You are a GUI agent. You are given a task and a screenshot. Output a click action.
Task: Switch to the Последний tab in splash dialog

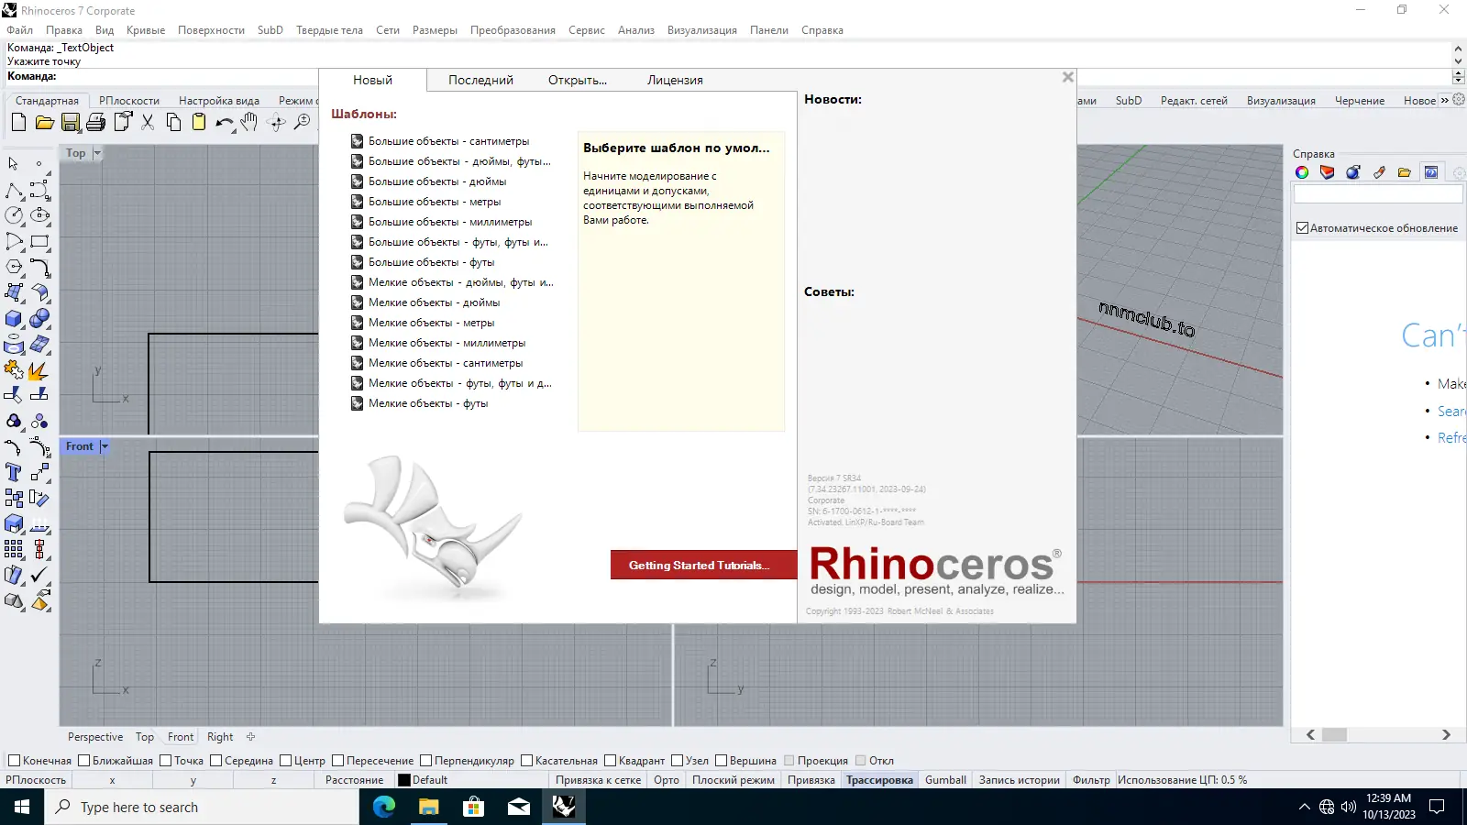(480, 80)
